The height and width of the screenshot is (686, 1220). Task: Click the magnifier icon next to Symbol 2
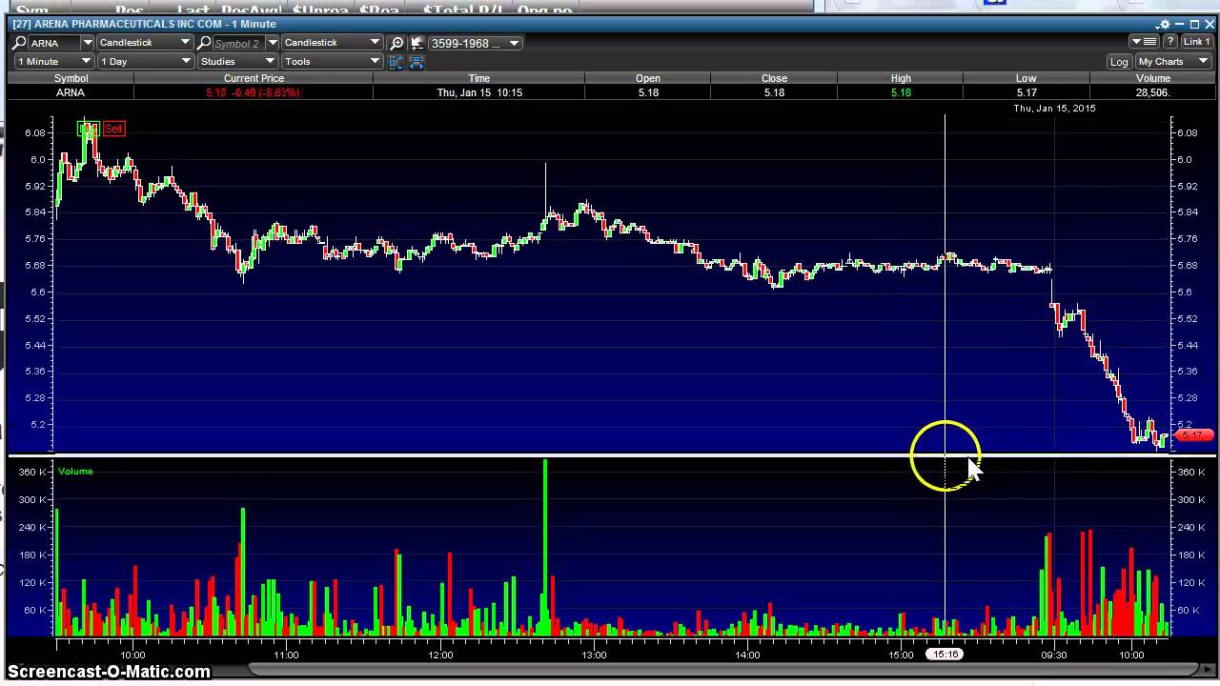[x=203, y=43]
